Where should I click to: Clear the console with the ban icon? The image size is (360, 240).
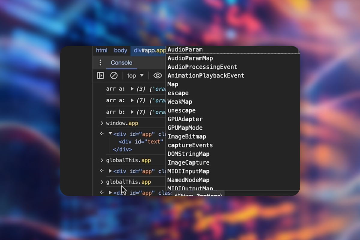coord(114,76)
